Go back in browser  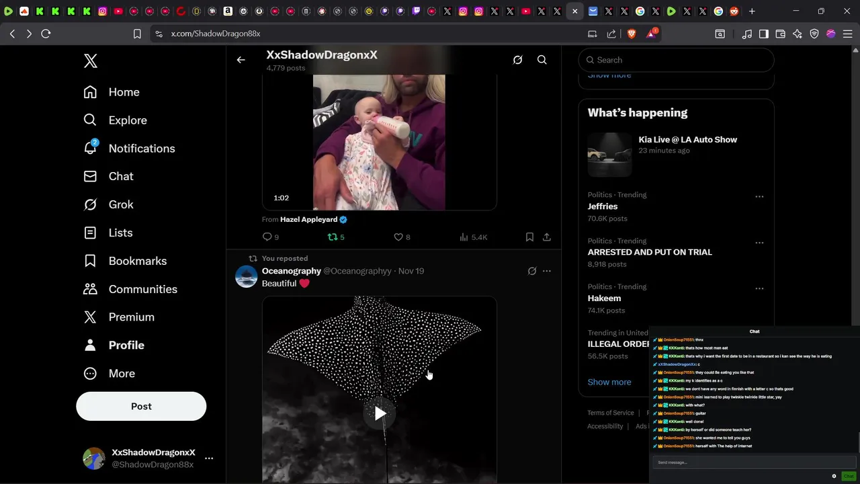(12, 34)
